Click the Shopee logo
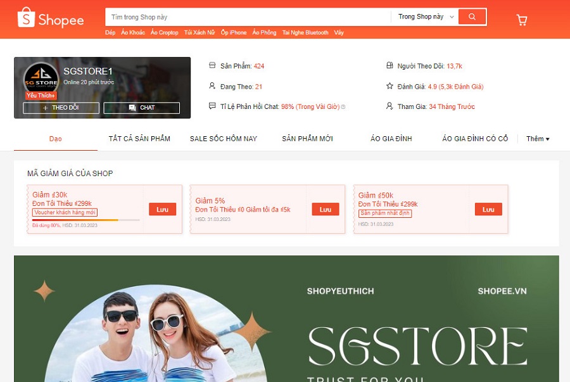The width and height of the screenshot is (570, 382). (x=51, y=18)
